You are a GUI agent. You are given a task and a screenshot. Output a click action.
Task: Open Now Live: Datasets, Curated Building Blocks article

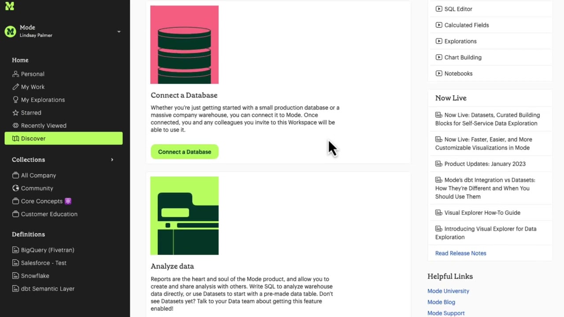point(487,119)
